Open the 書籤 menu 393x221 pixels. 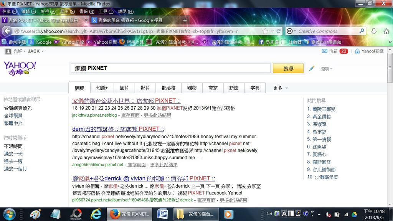[87, 11]
